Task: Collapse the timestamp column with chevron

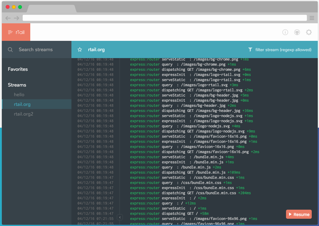Action: (120, 218)
